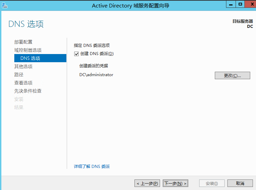Click the 创建委派的凭据 label
Screen dimensions: 256x190
(94, 66)
